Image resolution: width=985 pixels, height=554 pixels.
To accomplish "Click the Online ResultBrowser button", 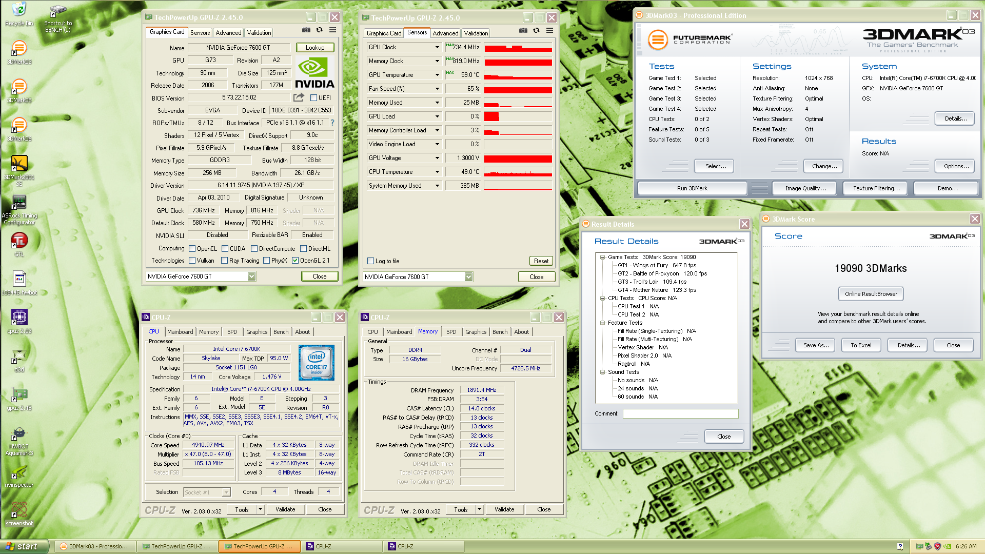I will tap(871, 294).
